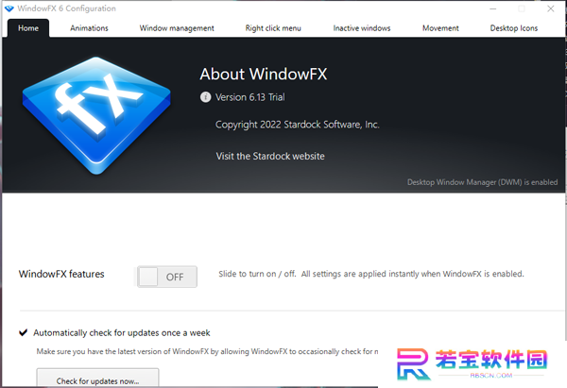This screenshot has width=567, height=388.
Task: Close the WindowFX Configuration window
Action: tap(550, 8)
